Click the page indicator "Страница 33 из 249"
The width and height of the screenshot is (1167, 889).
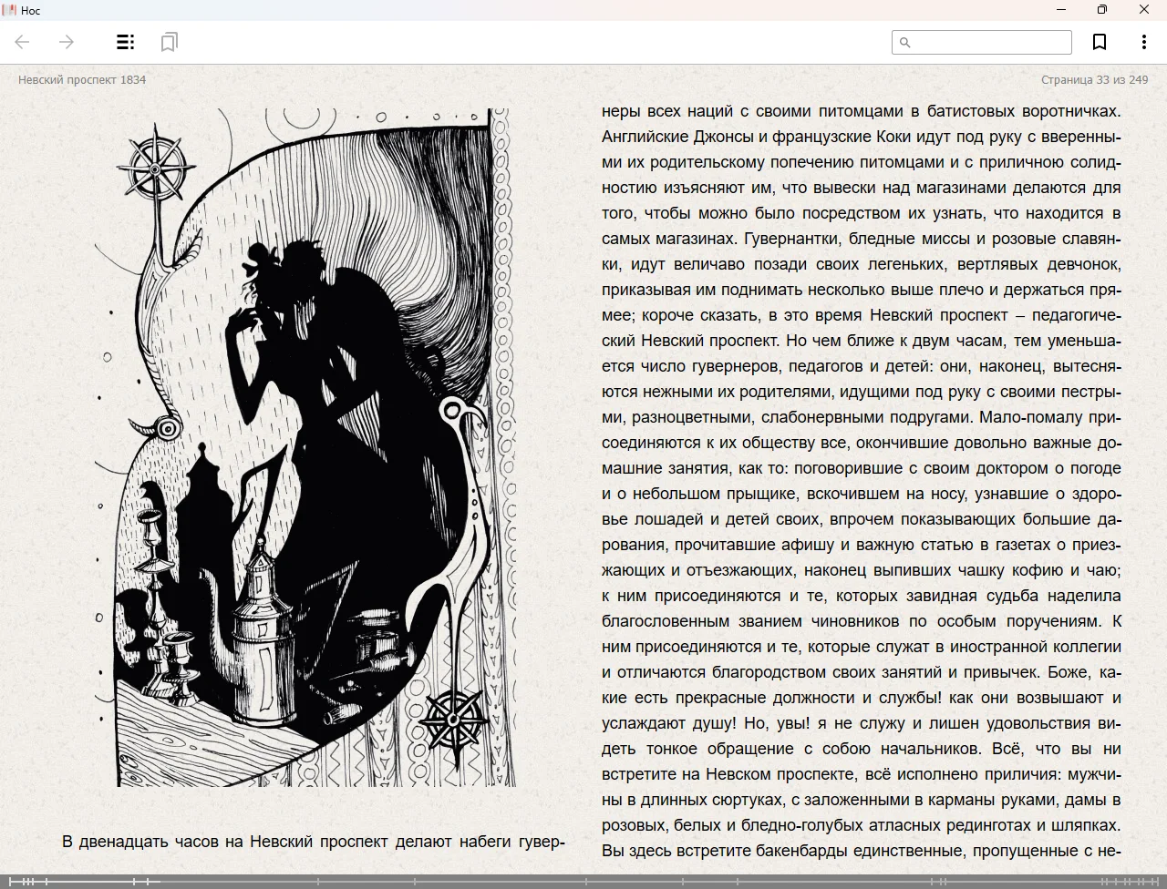click(1095, 79)
